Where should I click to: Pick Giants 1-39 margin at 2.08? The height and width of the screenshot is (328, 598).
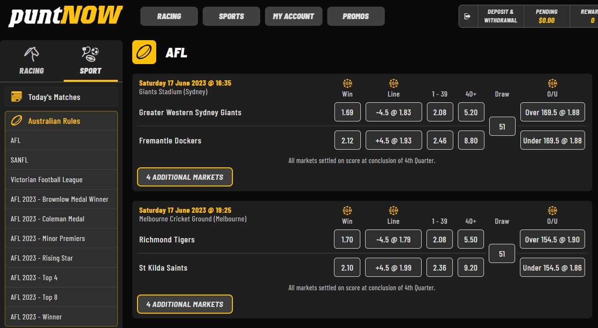(440, 112)
